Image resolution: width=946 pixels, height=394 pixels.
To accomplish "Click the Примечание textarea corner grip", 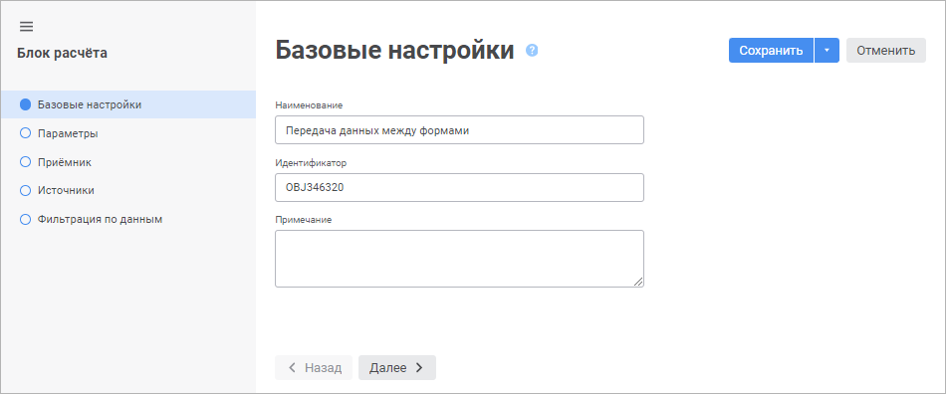I will 638,282.
